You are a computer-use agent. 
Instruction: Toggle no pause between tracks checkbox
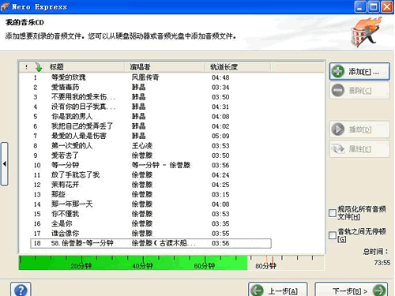[x=333, y=235]
